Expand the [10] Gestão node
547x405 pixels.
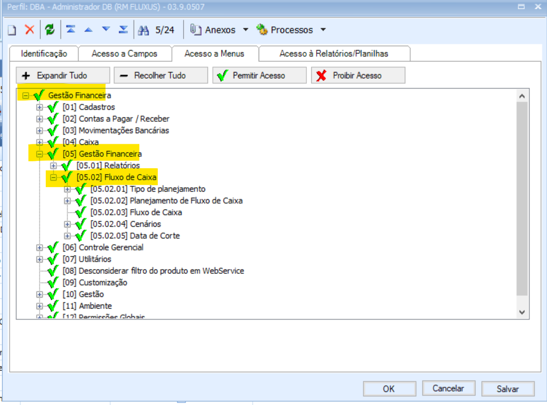tap(39, 294)
